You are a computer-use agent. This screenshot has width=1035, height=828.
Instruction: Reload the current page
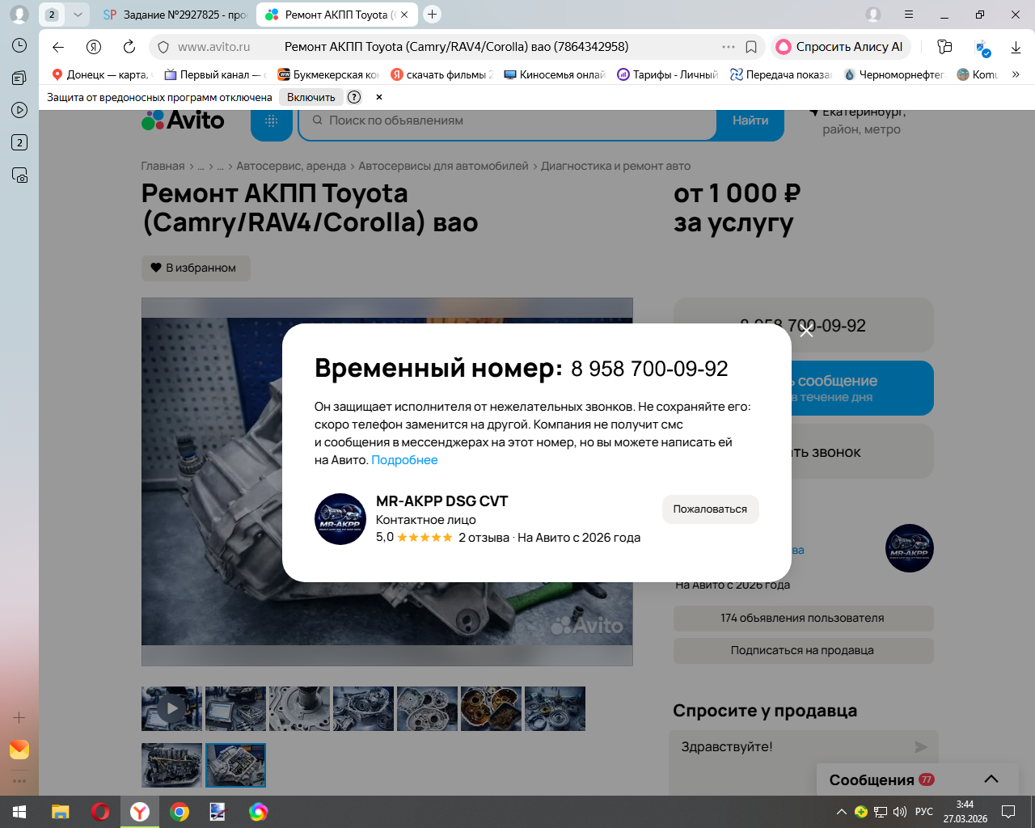click(x=129, y=47)
